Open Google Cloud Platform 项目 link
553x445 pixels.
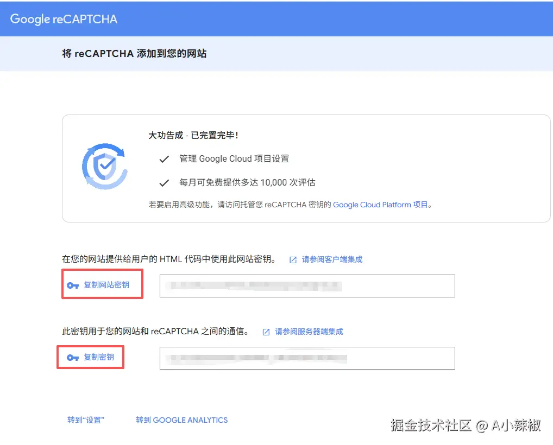[381, 205]
